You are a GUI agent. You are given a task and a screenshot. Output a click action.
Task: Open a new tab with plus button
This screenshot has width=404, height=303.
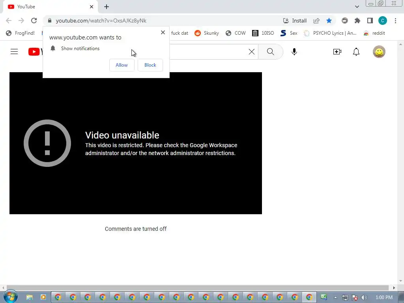click(107, 7)
